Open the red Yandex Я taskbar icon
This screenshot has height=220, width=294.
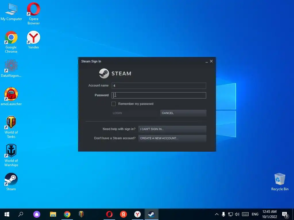[x=123, y=214]
